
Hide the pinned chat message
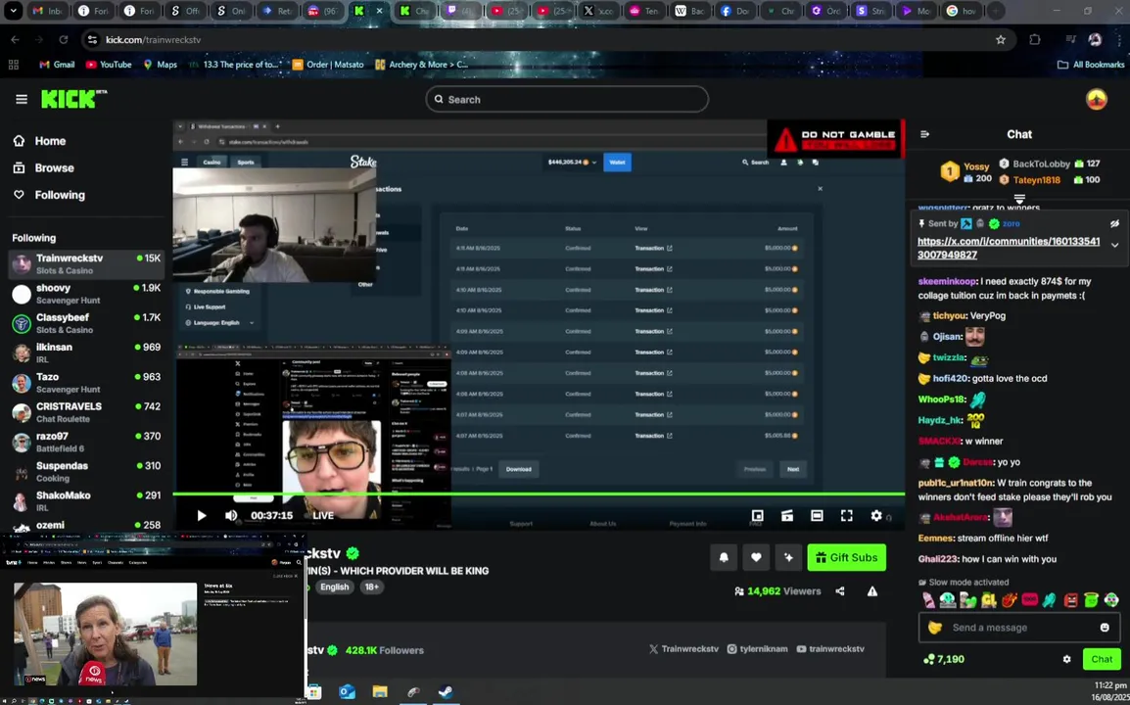tap(1114, 223)
